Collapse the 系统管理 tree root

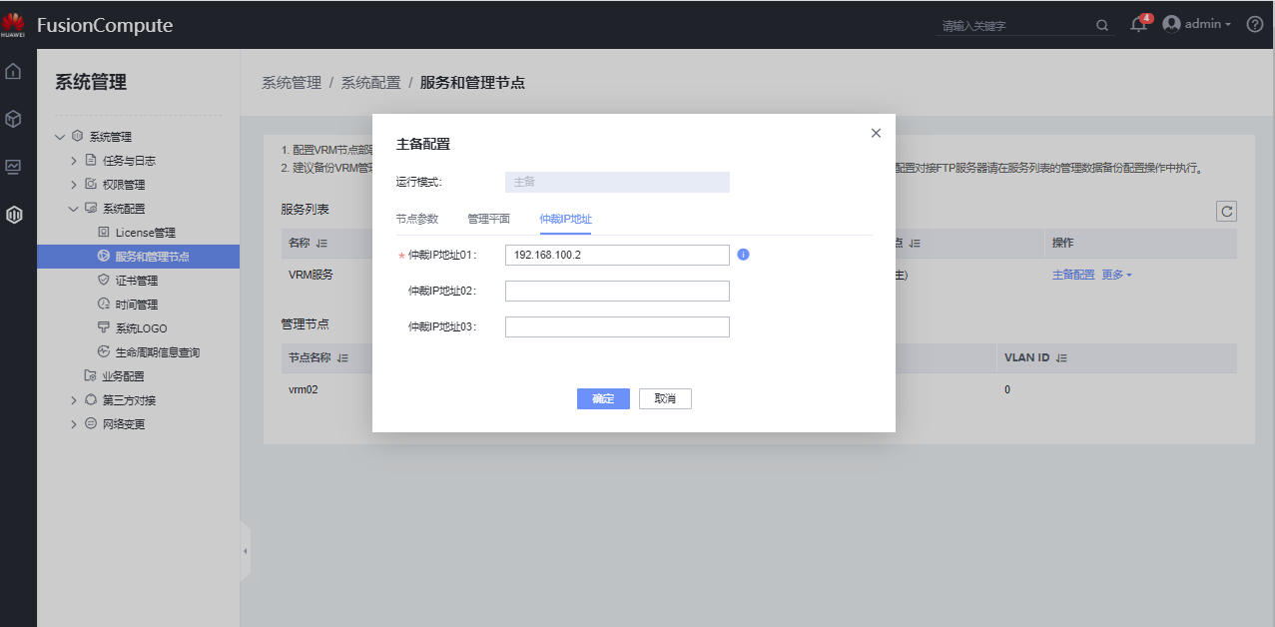(60, 137)
